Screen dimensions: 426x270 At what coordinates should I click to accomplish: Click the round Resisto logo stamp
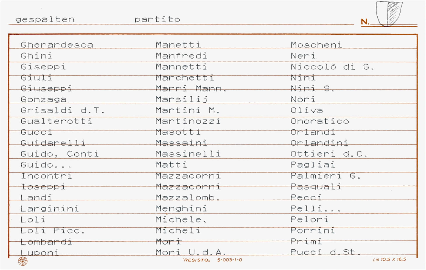click(x=23, y=261)
